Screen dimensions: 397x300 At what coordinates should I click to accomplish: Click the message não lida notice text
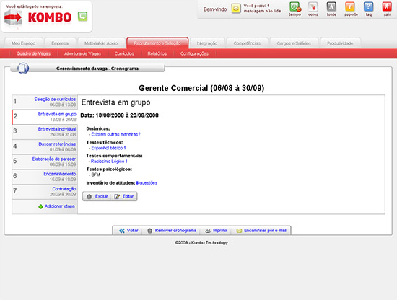click(x=262, y=9)
